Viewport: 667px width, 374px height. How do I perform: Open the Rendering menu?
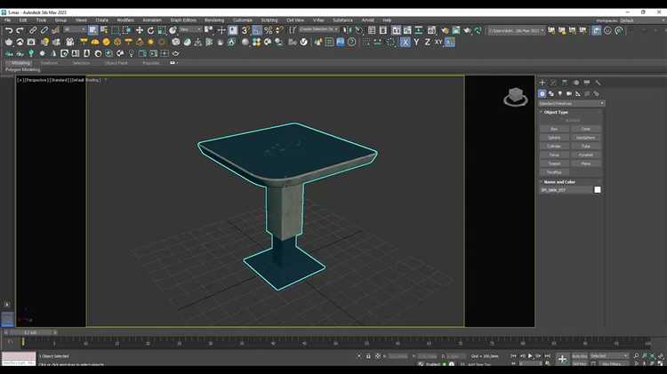(214, 20)
